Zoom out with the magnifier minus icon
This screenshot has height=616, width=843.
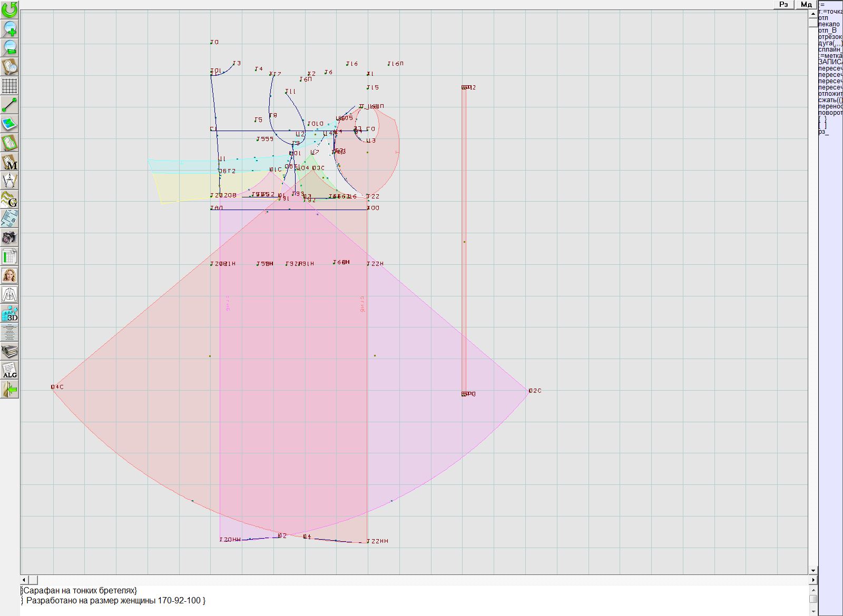point(9,47)
